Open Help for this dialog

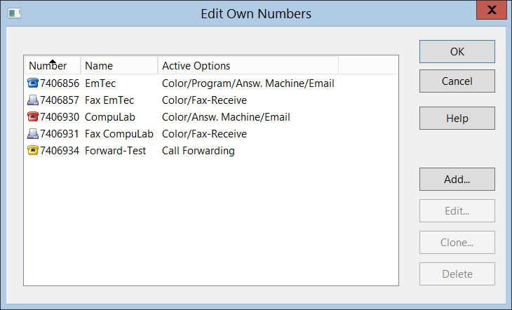point(457,119)
